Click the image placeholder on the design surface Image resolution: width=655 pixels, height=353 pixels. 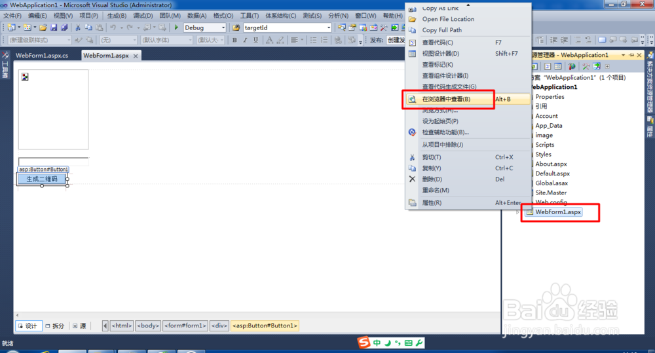[x=54, y=109]
